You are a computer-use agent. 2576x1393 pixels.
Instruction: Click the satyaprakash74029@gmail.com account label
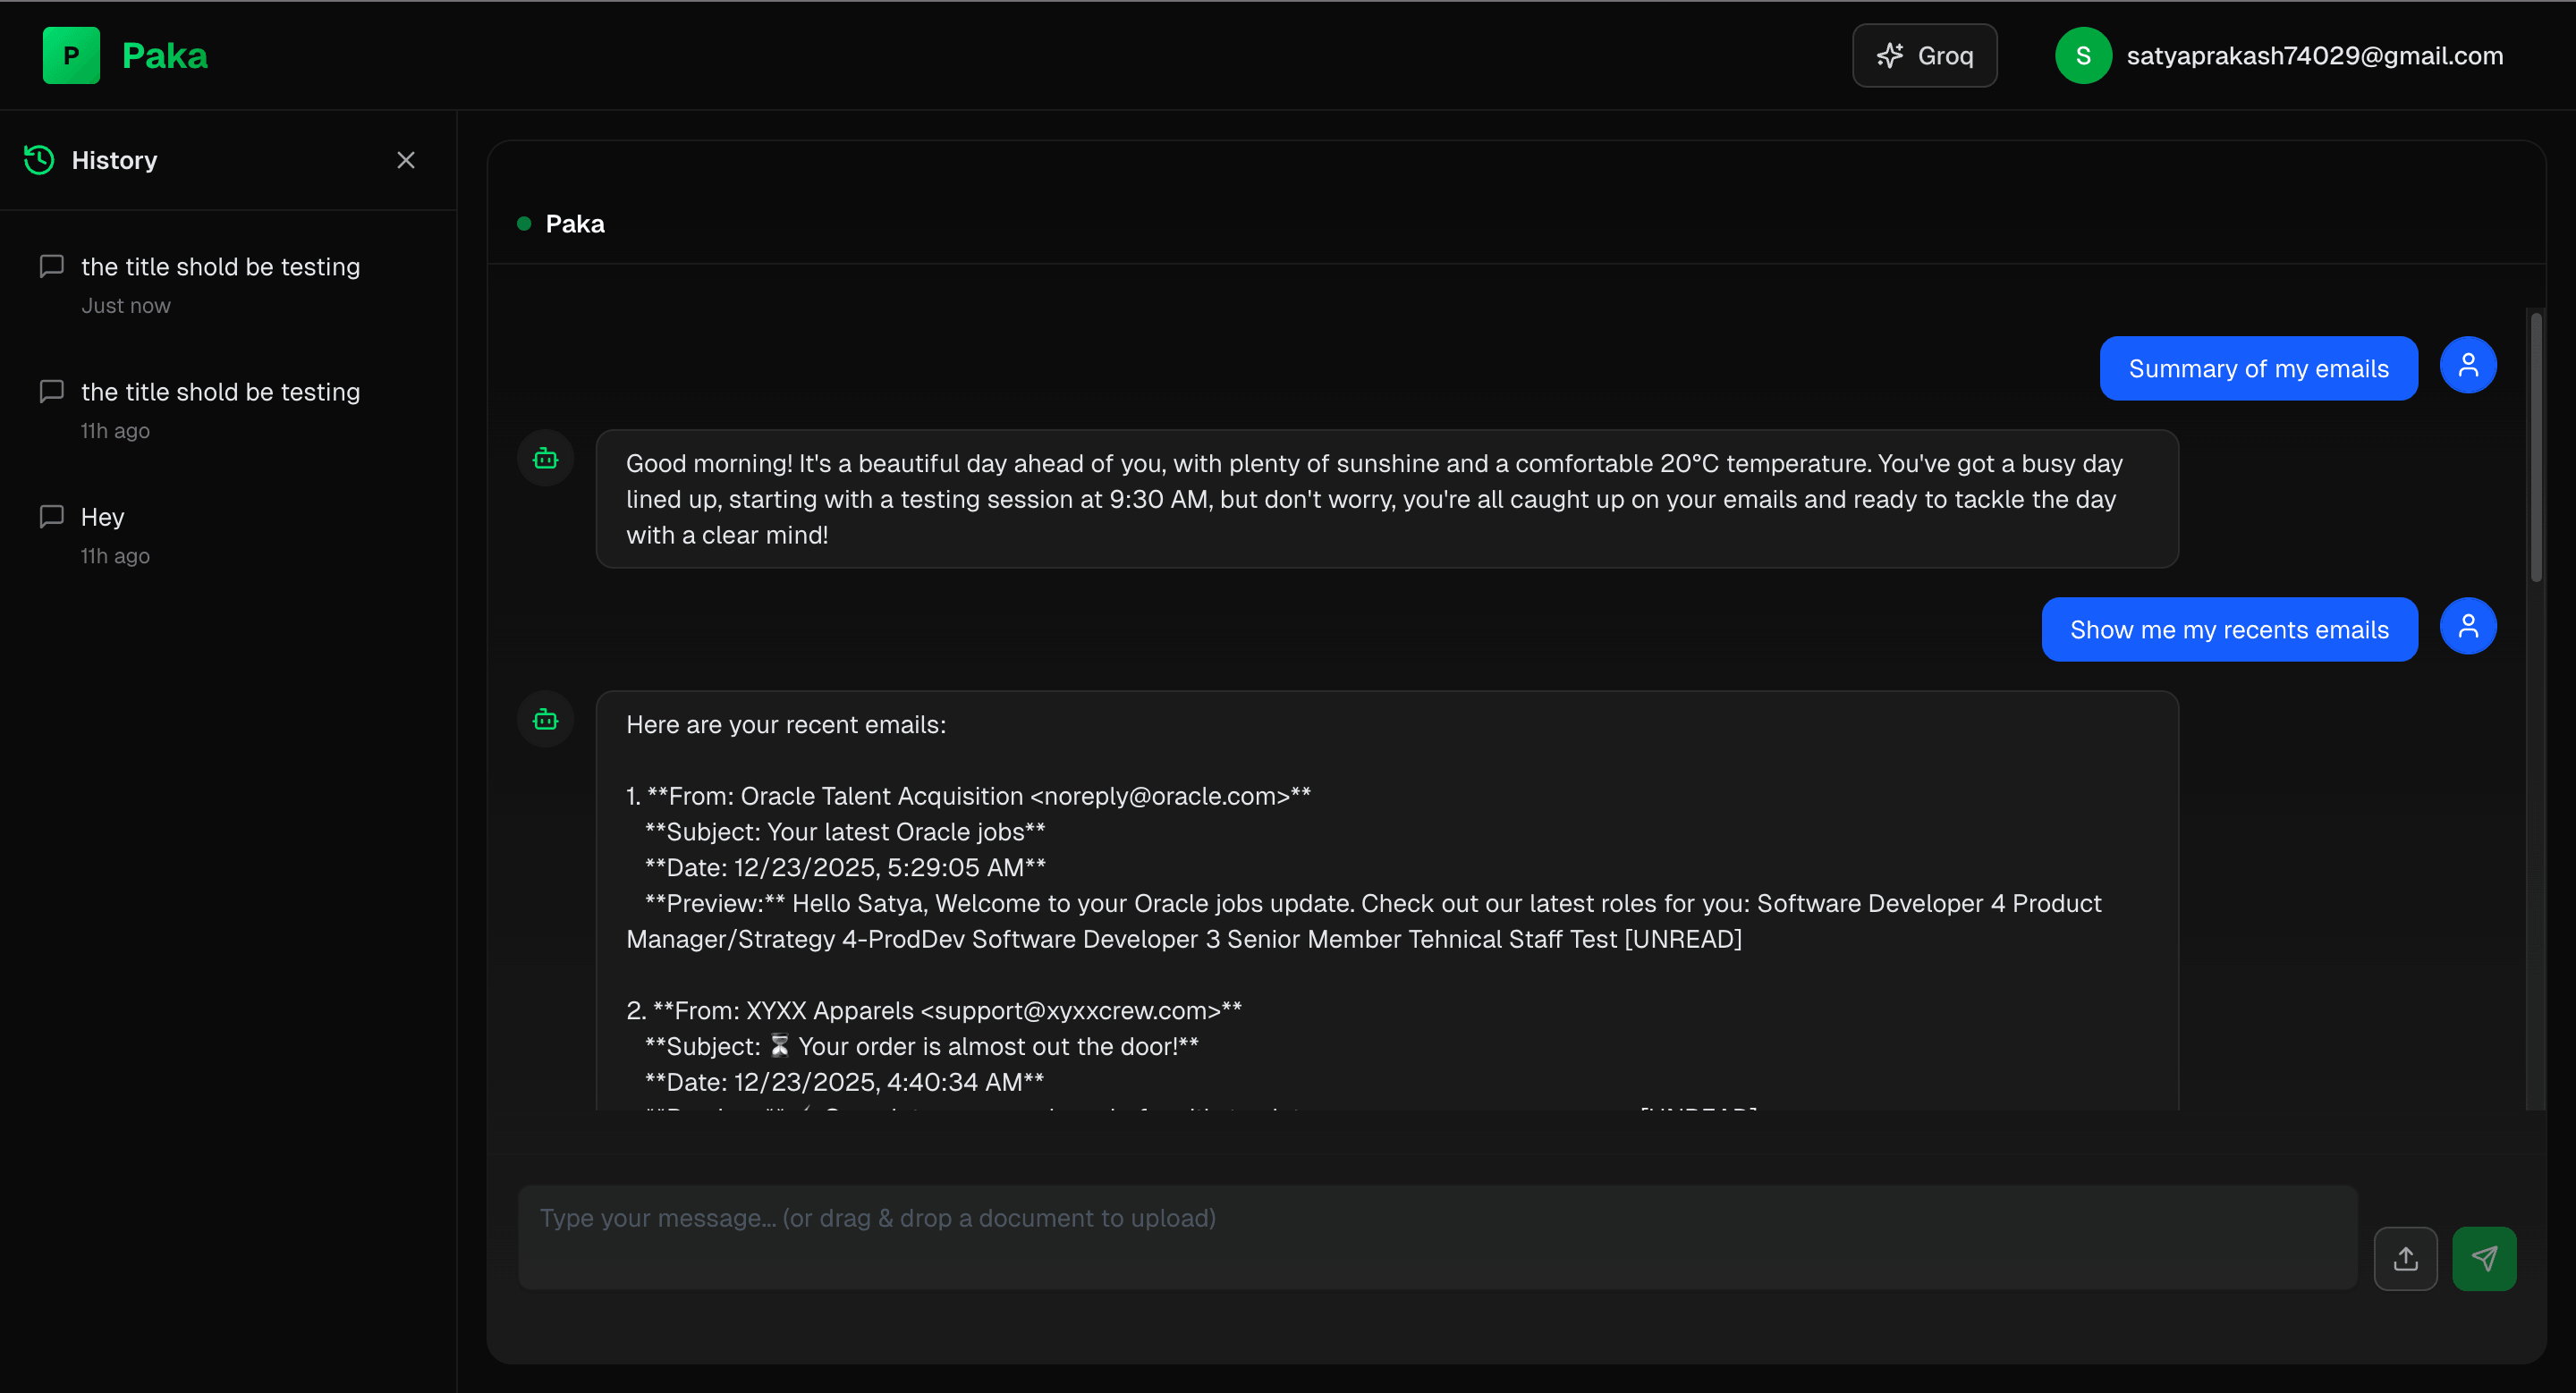[x=2313, y=55]
